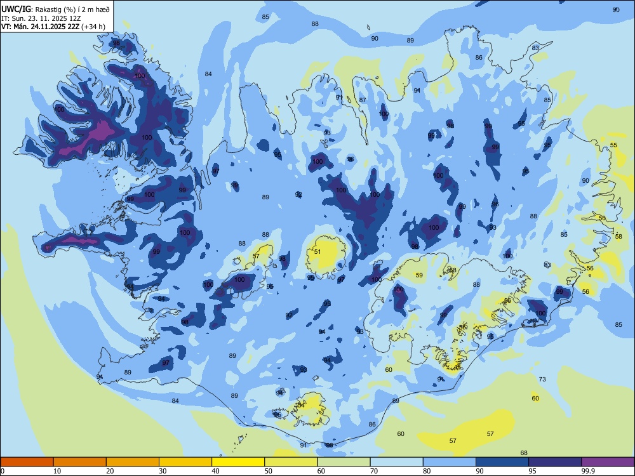Click the legend scale label '0'

pyautogui.click(x=3, y=471)
